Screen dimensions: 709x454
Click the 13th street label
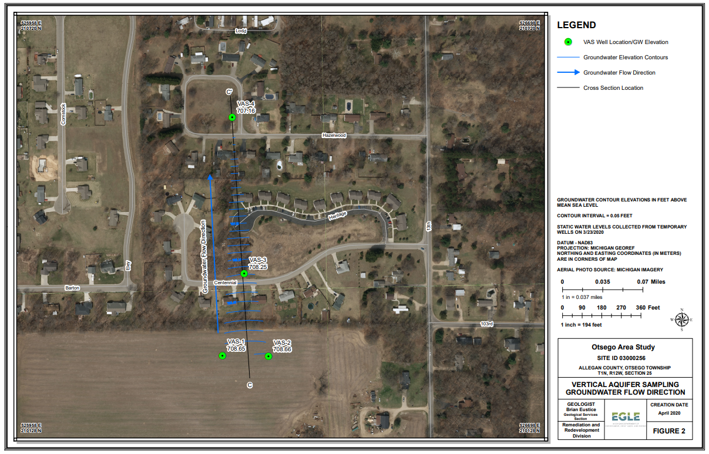point(429,226)
